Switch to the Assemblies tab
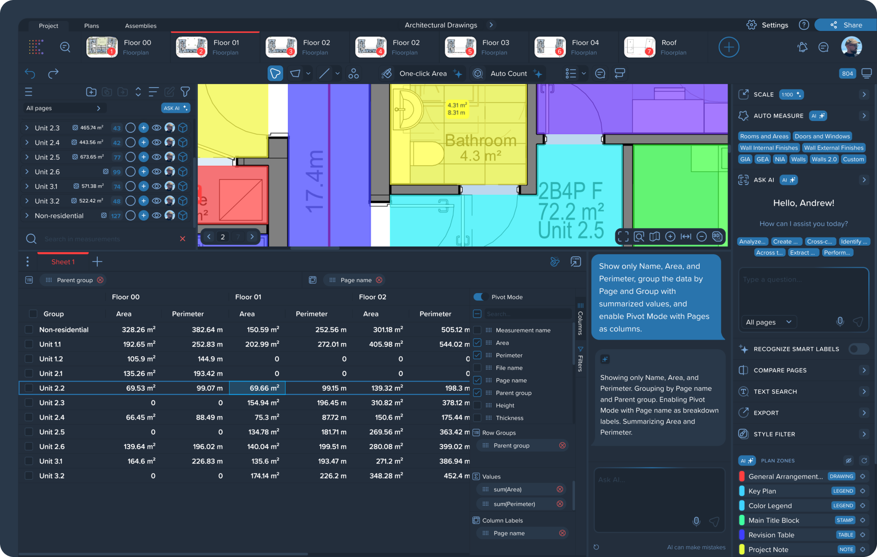 click(x=141, y=26)
